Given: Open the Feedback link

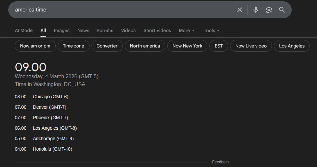Looking at the screenshot, I should click(x=221, y=162).
